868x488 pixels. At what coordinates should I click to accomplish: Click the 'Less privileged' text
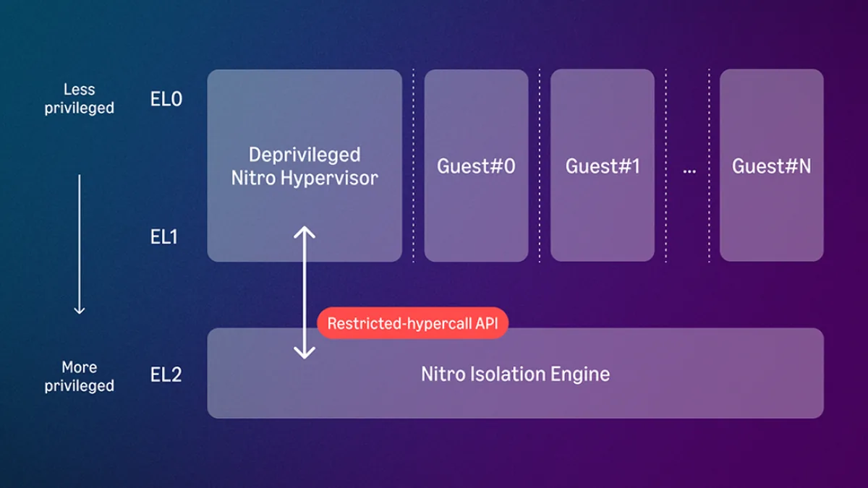click(80, 99)
